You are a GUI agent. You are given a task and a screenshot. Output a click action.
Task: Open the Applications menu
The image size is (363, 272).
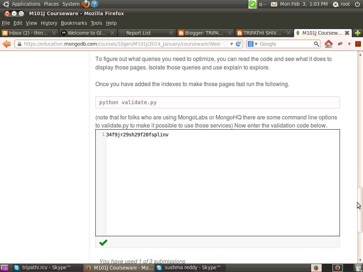(26, 4)
